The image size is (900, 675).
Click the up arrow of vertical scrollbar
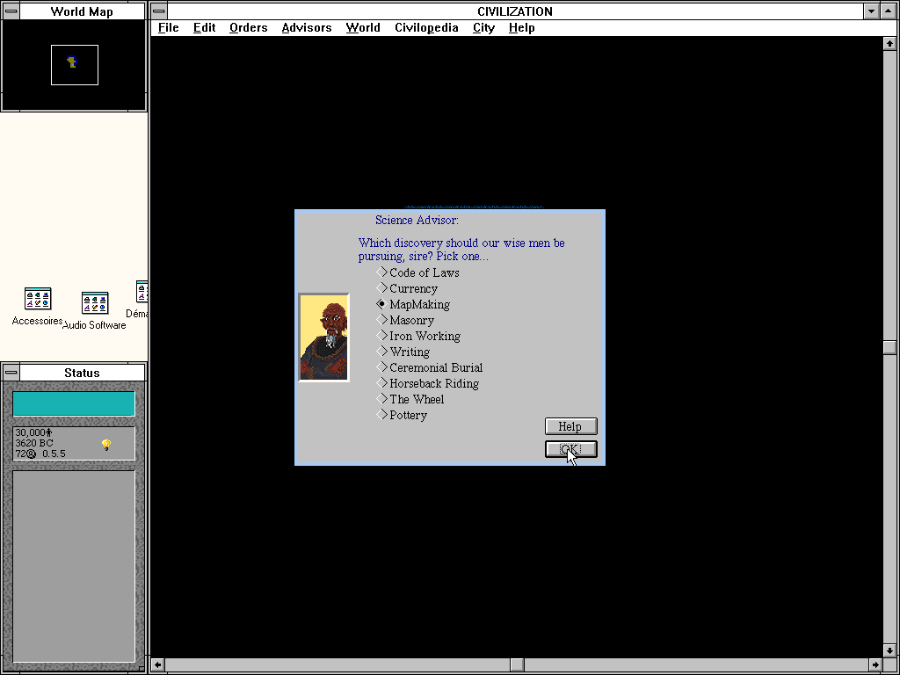pyautogui.click(x=889, y=43)
